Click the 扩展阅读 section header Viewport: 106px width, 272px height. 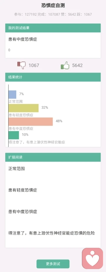point(53,157)
